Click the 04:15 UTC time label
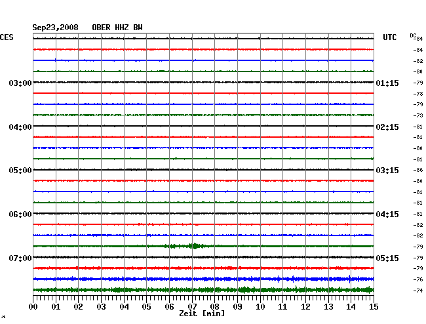Image resolution: width=426 pixels, height=324 pixels. pyautogui.click(x=387, y=214)
